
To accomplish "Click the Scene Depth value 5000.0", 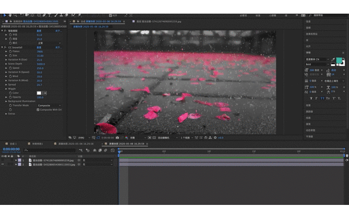I will 41,64.
